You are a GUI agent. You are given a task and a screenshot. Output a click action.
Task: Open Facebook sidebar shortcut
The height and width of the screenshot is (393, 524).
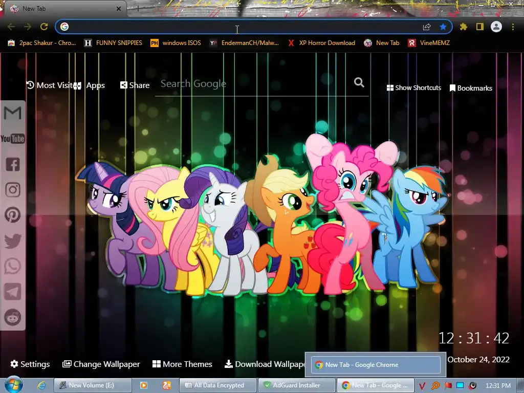[13, 164]
